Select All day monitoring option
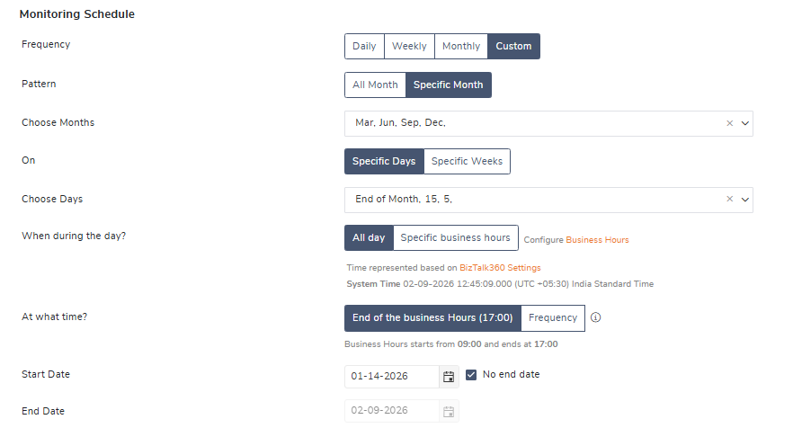 [369, 238]
